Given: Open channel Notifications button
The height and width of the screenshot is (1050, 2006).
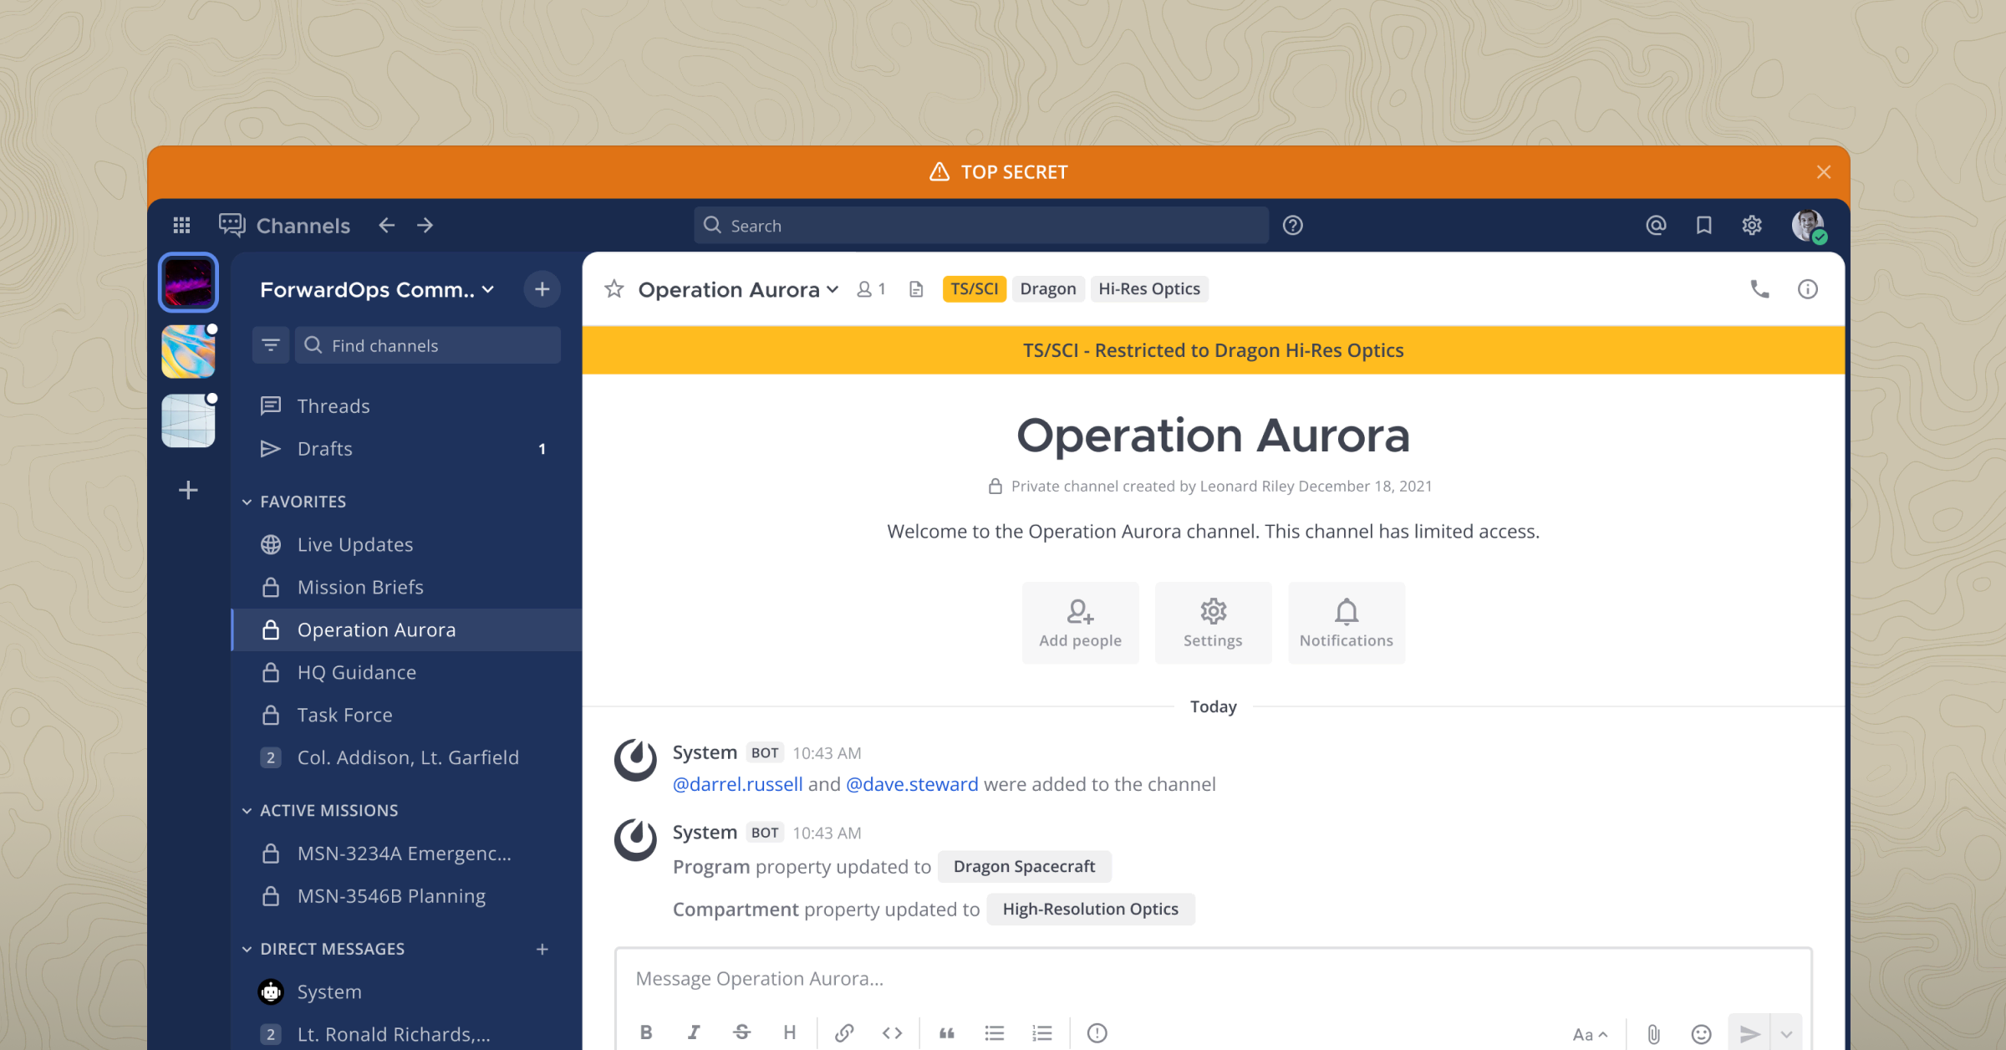Looking at the screenshot, I should coord(1346,623).
